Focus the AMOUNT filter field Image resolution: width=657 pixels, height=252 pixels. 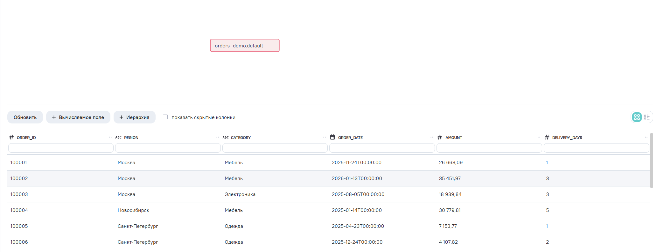tap(489, 148)
